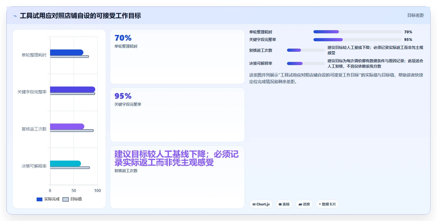Screen dimensions: 437x221
Task: Click the indigo 关键字段完整率 actual bar
Action: [x=73, y=90]
